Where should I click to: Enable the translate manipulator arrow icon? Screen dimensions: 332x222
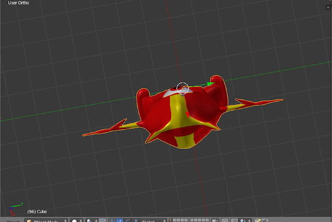(120, 221)
